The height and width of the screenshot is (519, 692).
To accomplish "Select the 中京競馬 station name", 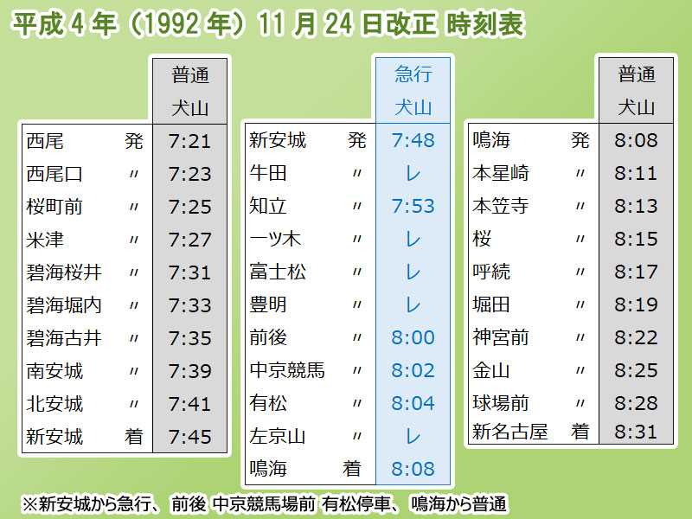I will click(x=287, y=370).
